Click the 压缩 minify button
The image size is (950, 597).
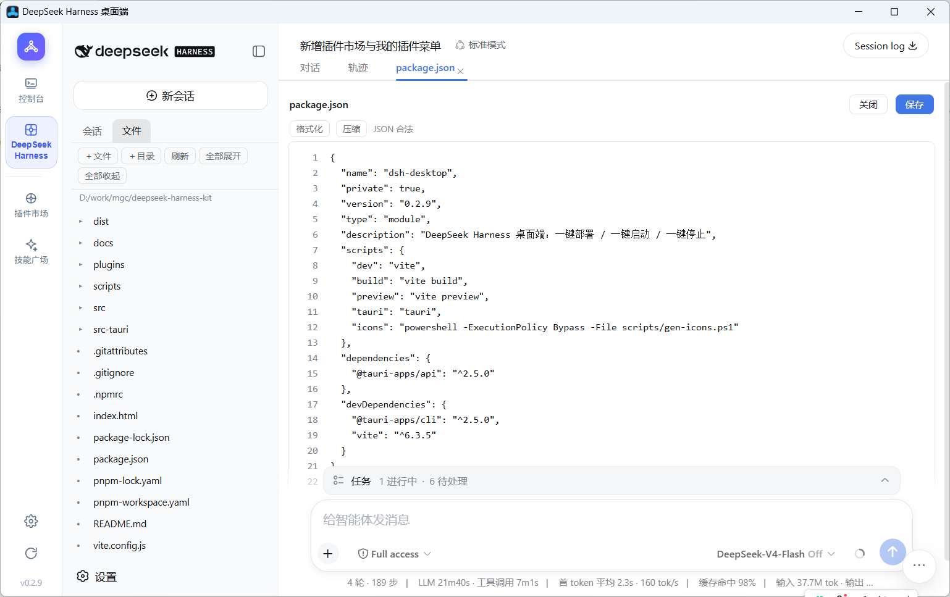351,129
